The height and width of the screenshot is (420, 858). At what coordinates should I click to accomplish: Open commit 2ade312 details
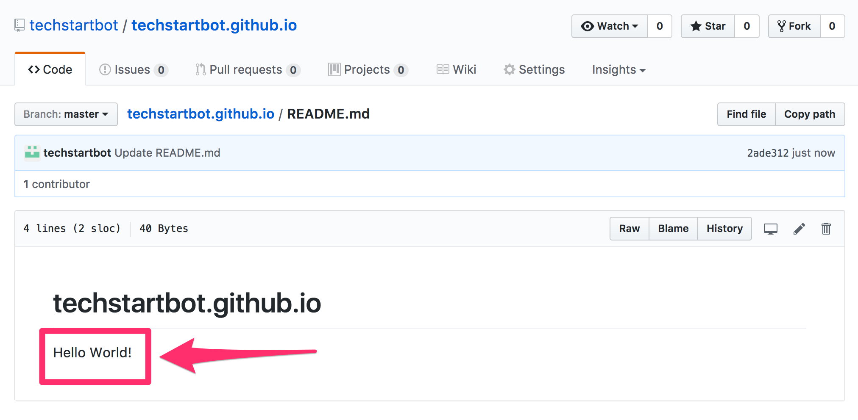tap(767, 152)
